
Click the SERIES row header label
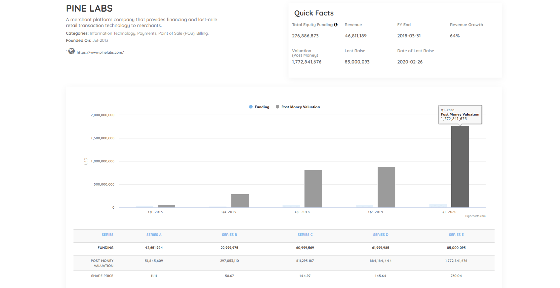point(108,235)
